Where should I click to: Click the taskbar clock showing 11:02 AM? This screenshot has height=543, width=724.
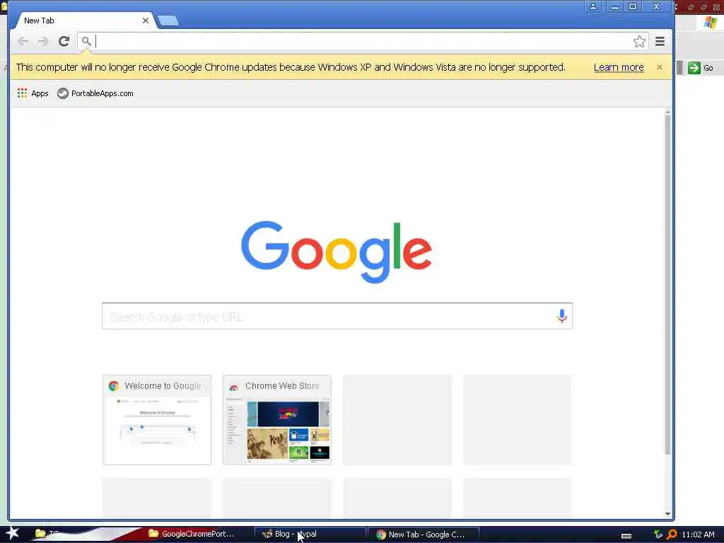pyautogui.click(x=698, y=535)
